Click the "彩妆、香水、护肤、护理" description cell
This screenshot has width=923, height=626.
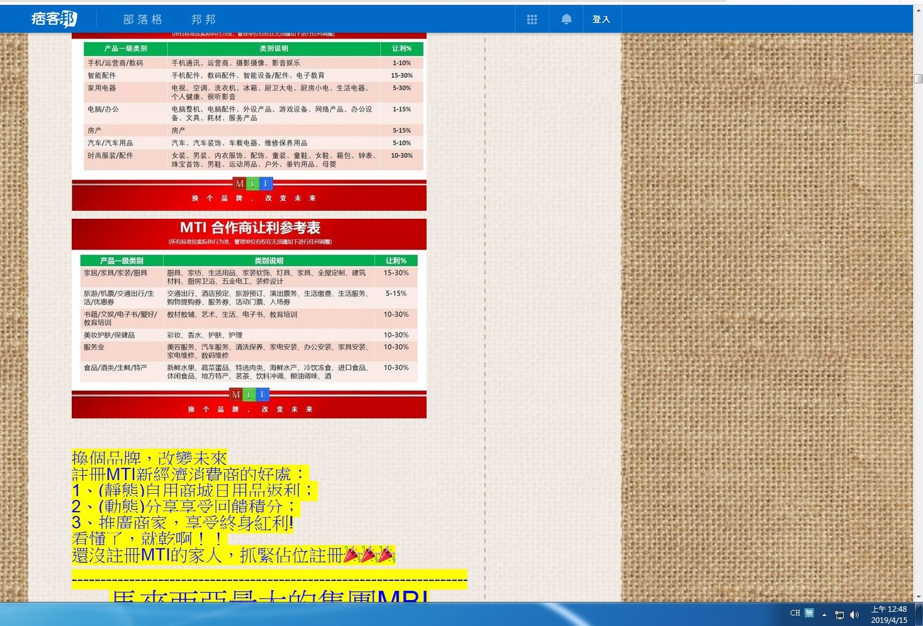pyautogui.click(x=205, y=335)
